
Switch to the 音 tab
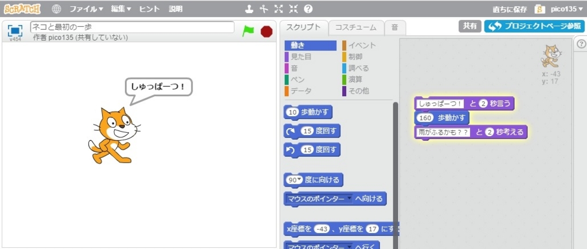coord(395,27)
